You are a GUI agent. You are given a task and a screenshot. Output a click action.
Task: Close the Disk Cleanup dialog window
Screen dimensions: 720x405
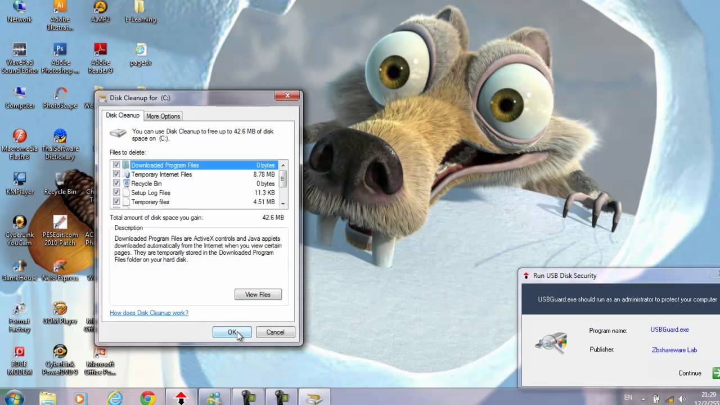(x=287, y=96)
